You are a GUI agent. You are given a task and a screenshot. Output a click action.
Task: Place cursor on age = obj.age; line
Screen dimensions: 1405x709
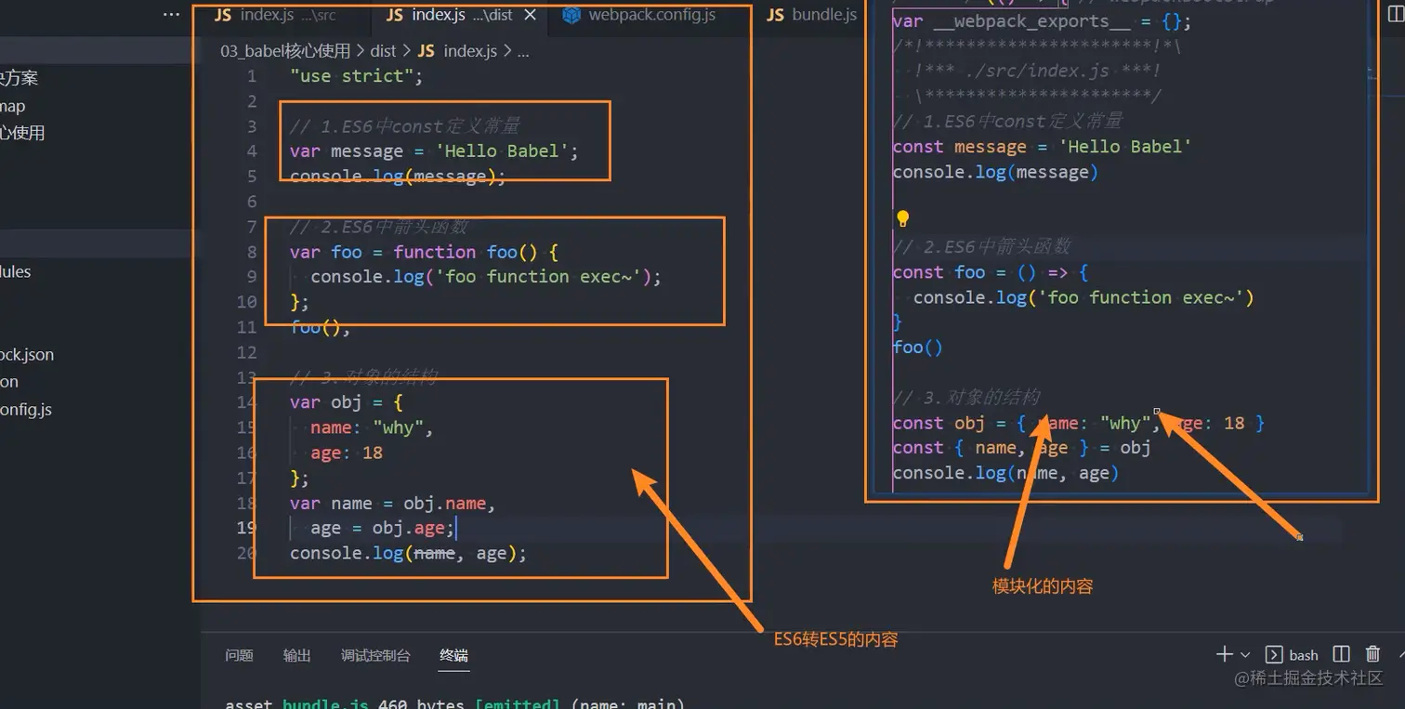point(383,528)
